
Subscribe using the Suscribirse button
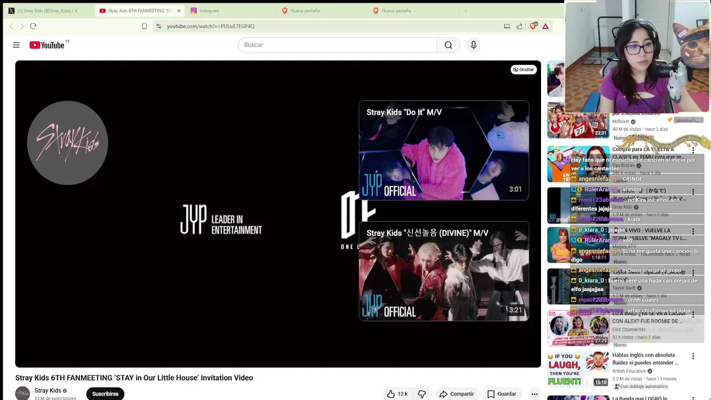105,394
